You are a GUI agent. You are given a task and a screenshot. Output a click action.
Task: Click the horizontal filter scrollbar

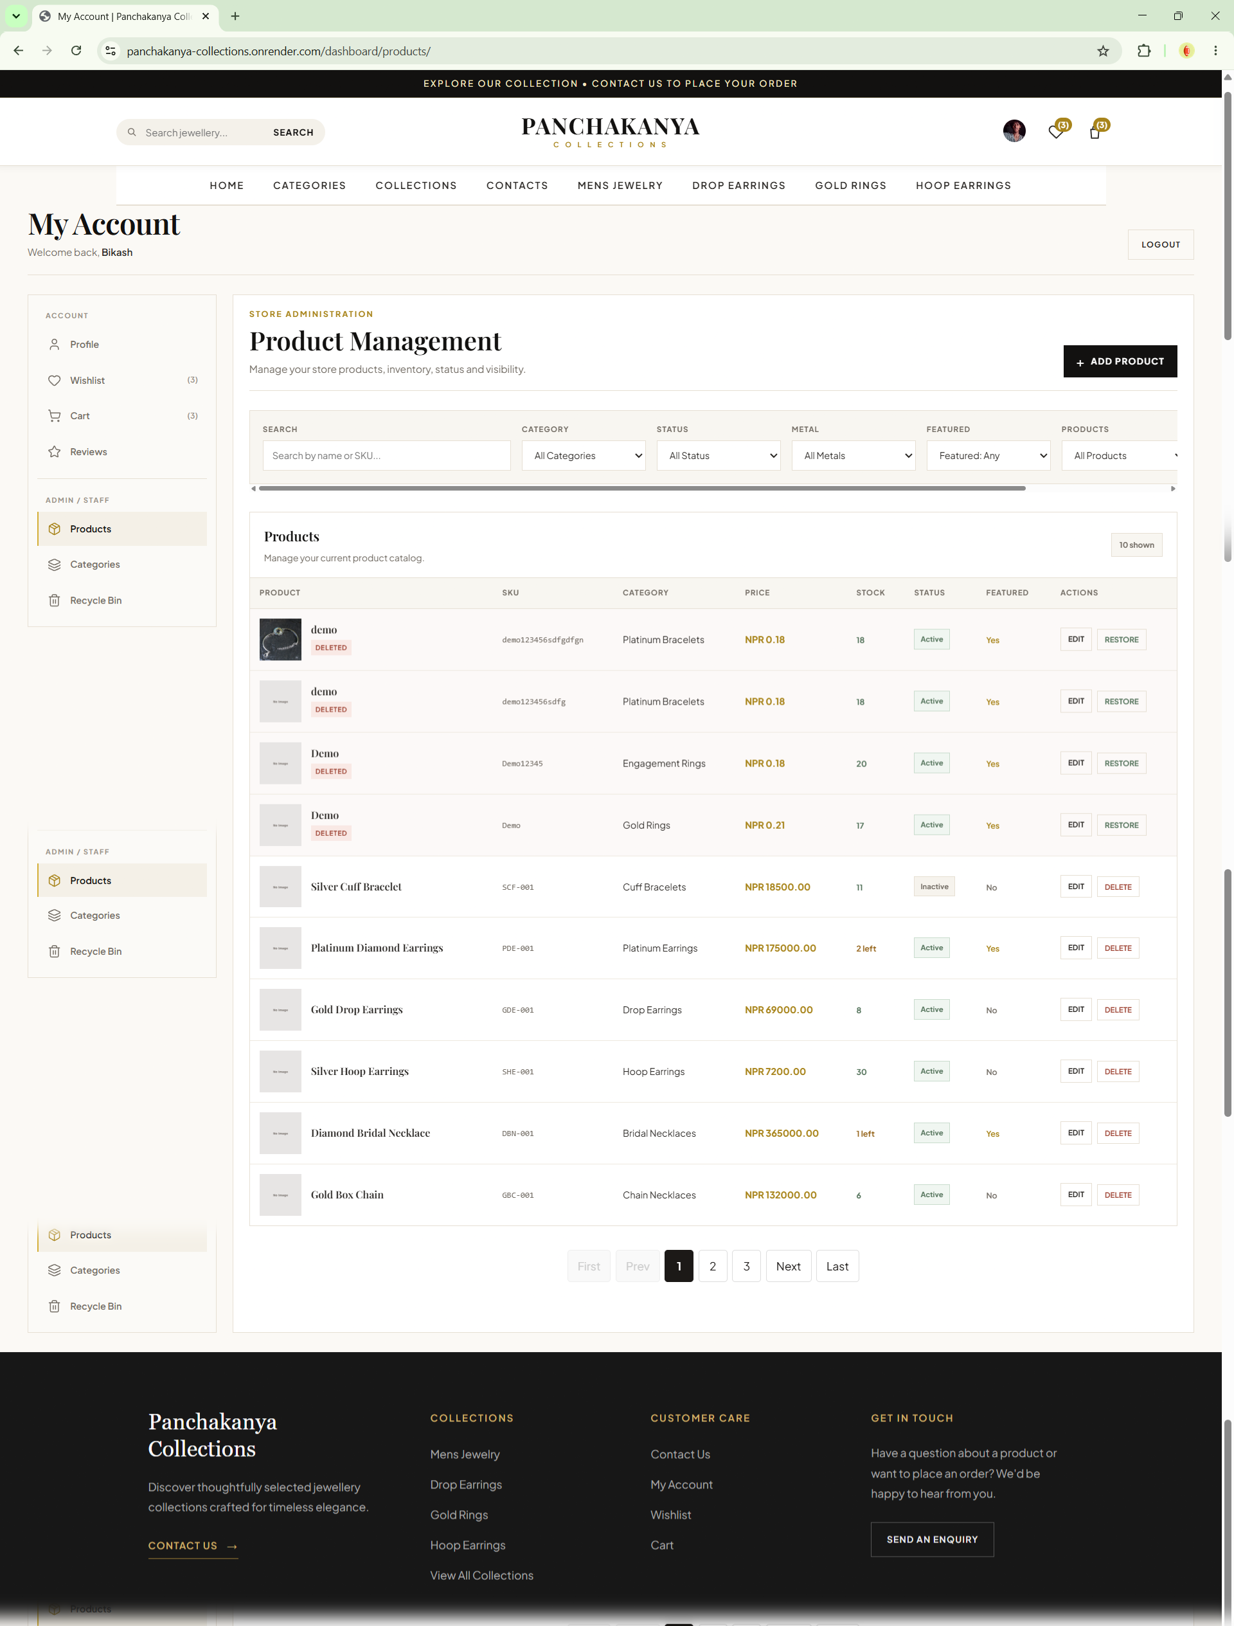[641, 488]
